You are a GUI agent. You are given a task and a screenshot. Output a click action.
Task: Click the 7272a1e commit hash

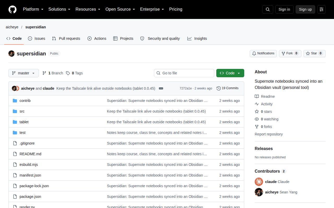(186, 88)
